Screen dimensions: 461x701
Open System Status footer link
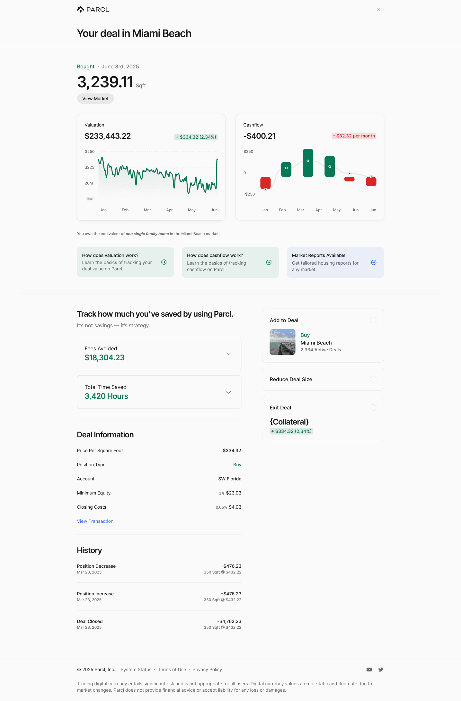click(x=136, y=670)
